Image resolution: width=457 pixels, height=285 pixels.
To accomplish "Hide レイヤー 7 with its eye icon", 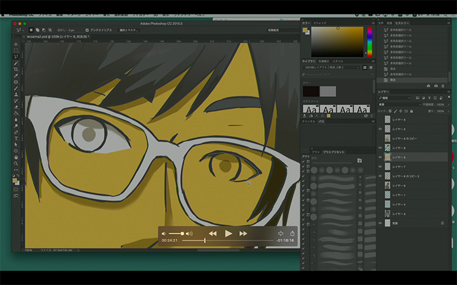I will point(380,167).
